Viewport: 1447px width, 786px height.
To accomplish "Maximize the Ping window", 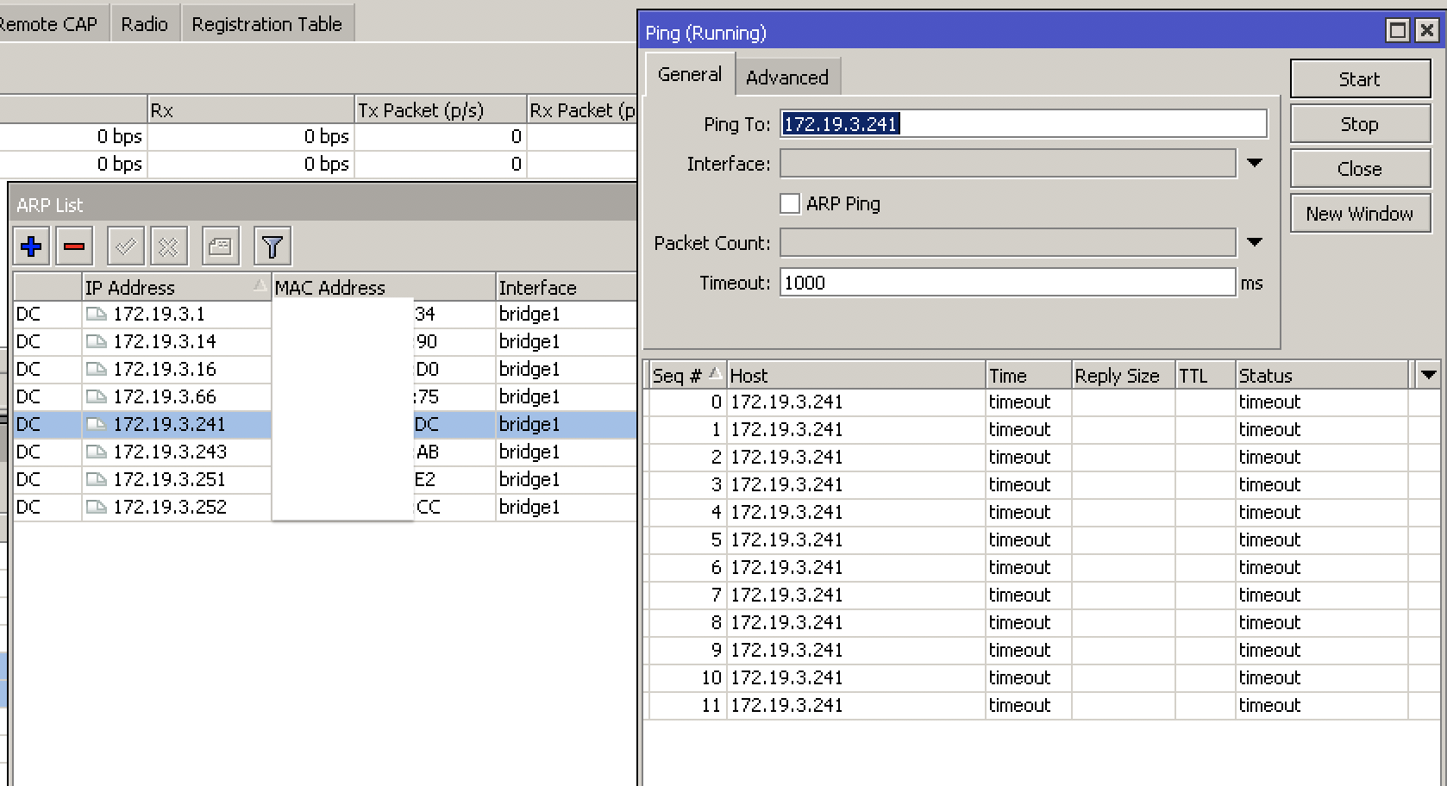I will (1398, 31).
